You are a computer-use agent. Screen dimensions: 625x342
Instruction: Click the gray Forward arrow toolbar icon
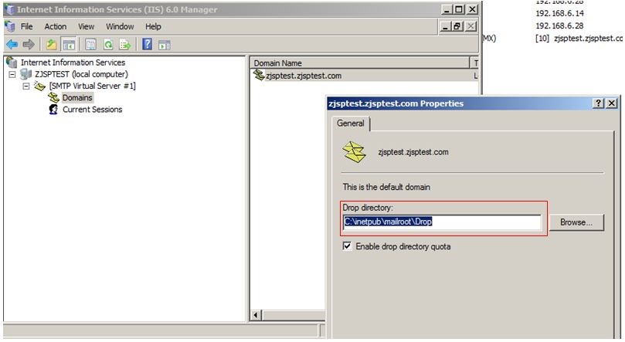(29, 44)
